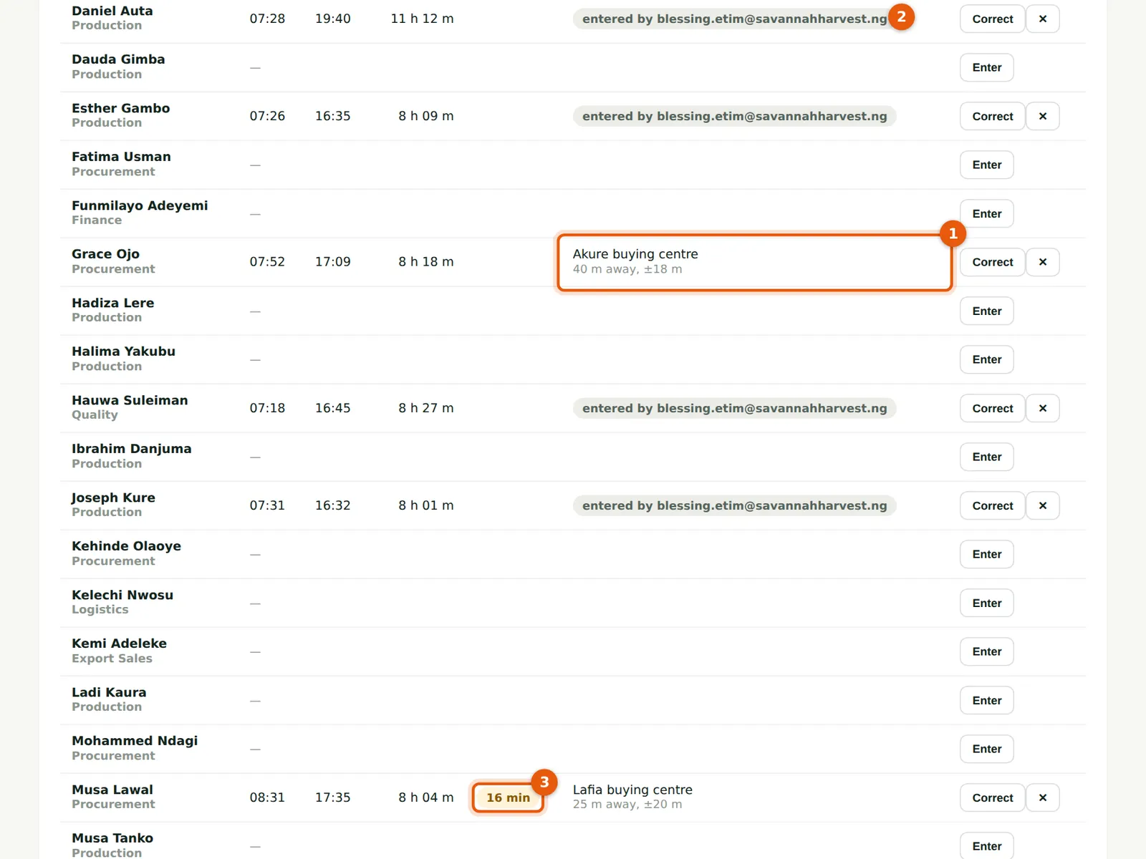Click Hauwa Suleiman's 16:45 clock-out time
The height and width of the screenshot is (859, 1146).
333,408
